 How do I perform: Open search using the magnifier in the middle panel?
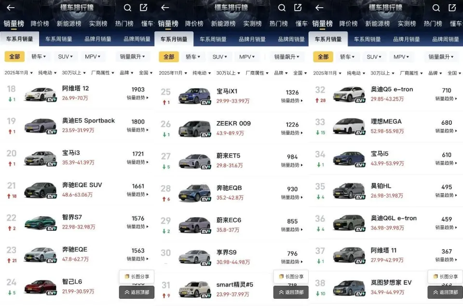point(282,8)
